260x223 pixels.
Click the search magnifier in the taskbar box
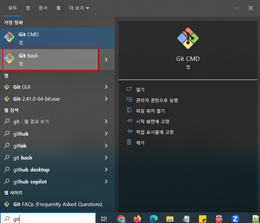click(7, 219)
